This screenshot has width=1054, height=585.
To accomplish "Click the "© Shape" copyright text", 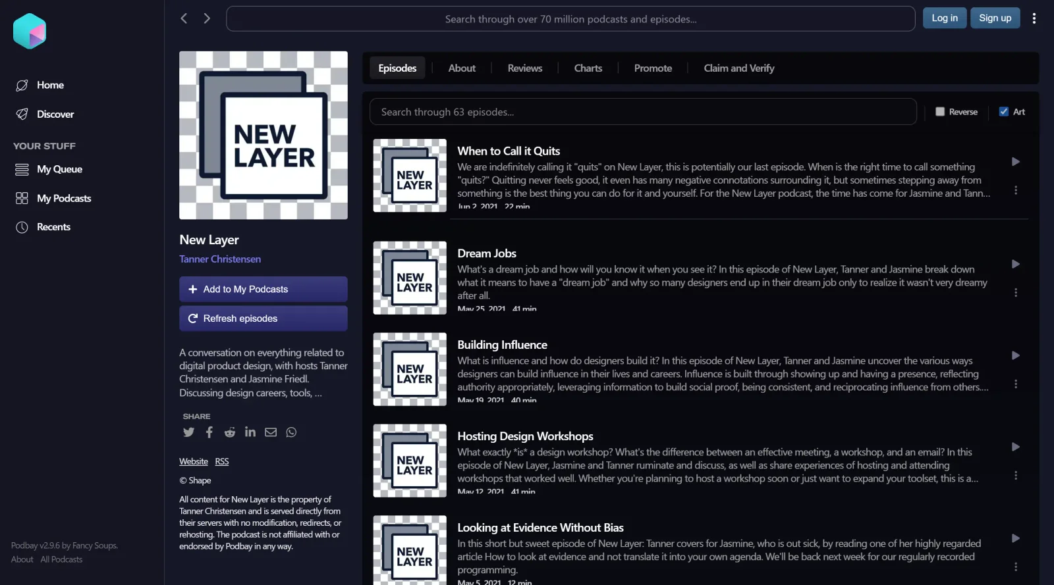I will pos(195,480).
